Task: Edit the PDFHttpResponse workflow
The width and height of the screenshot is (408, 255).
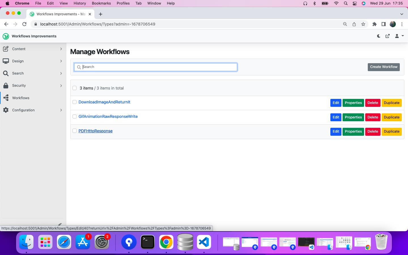Action: tap(336, 131)
